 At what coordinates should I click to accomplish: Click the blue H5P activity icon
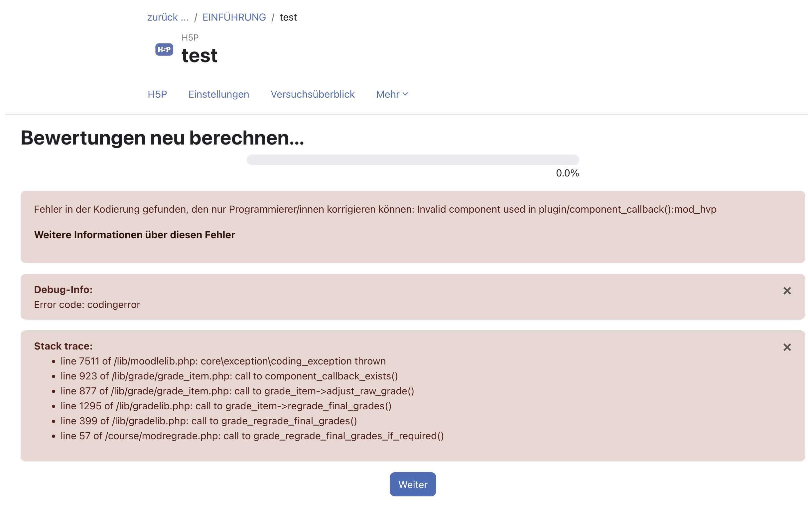[164, 50]
